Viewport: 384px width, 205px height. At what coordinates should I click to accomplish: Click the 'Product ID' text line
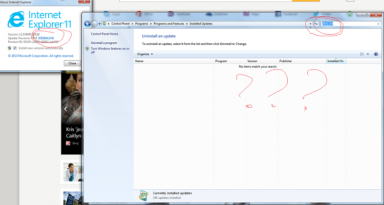(33, 42)
